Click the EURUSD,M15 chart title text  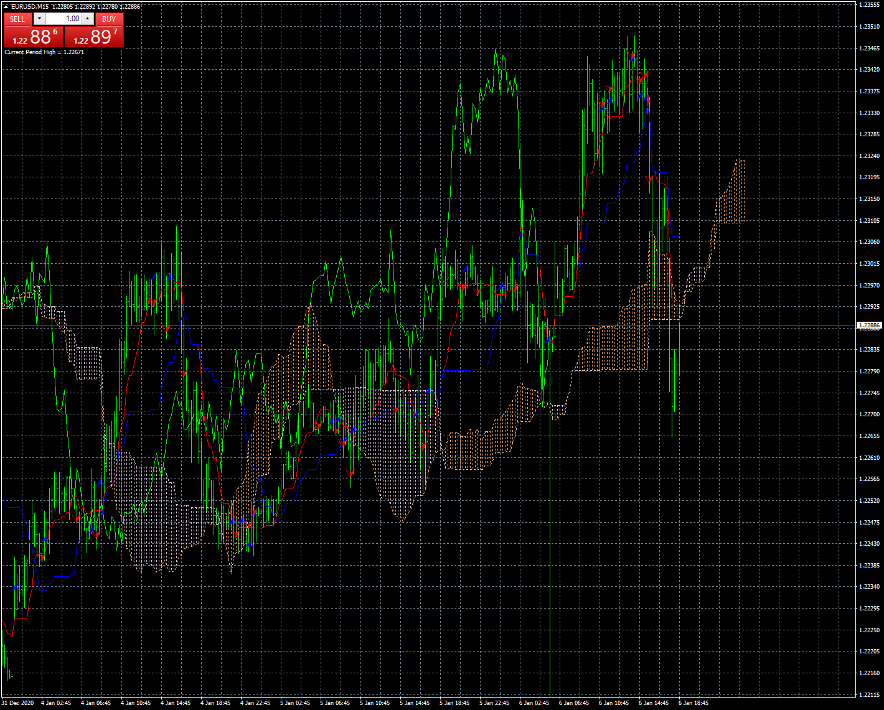pos(30,7)
